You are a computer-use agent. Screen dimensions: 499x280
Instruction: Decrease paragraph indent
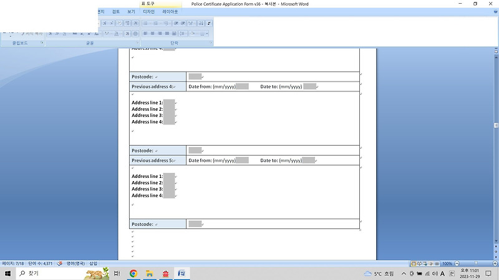(176, 23)
